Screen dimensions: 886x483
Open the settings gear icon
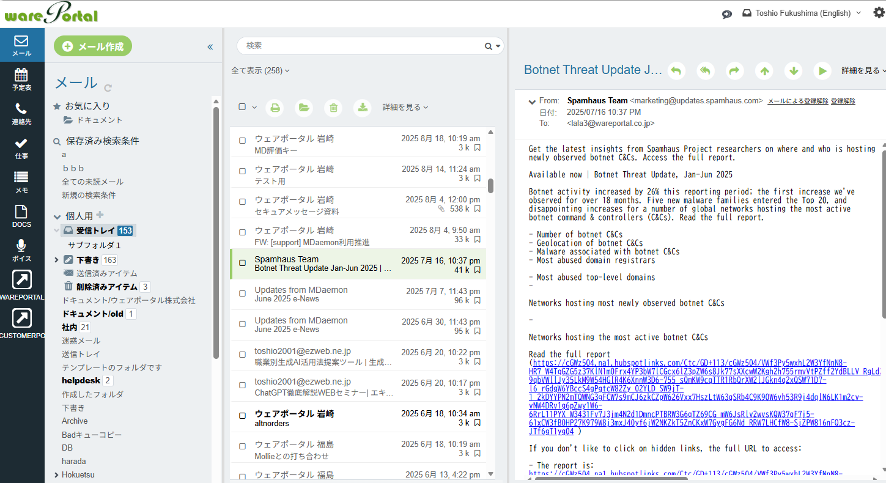(879, 13)
